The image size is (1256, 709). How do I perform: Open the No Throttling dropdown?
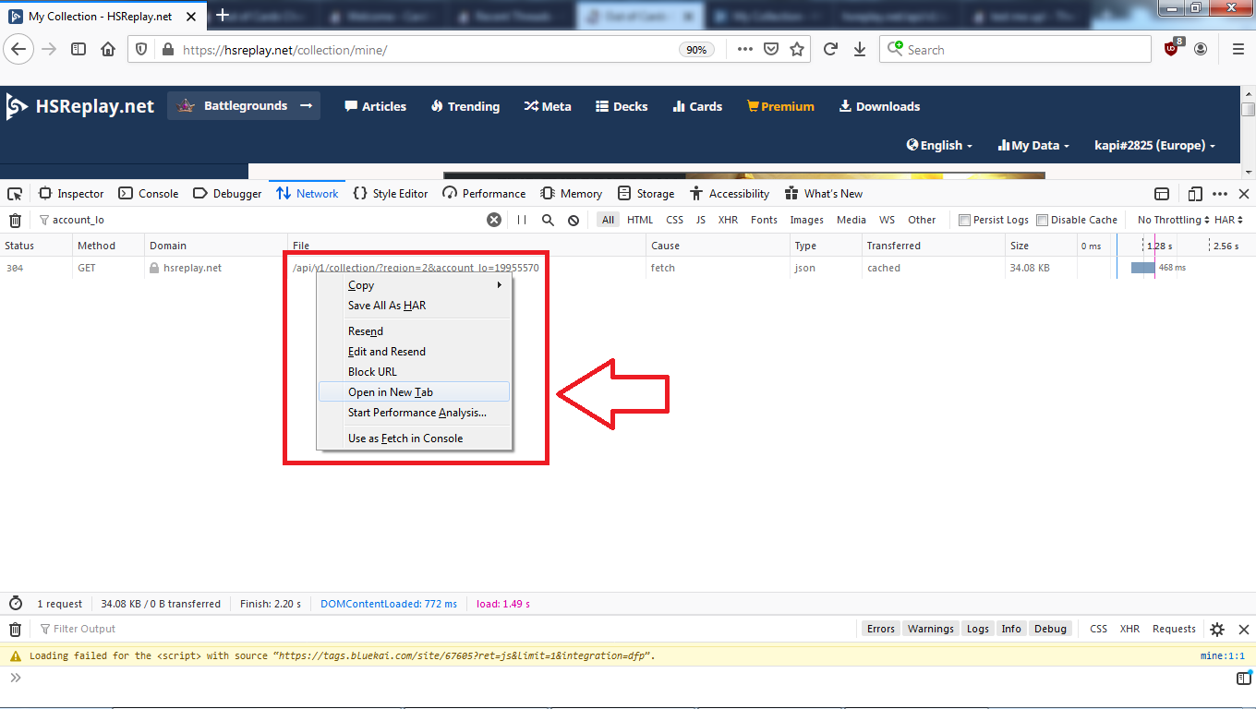[x=1173, y=220]
